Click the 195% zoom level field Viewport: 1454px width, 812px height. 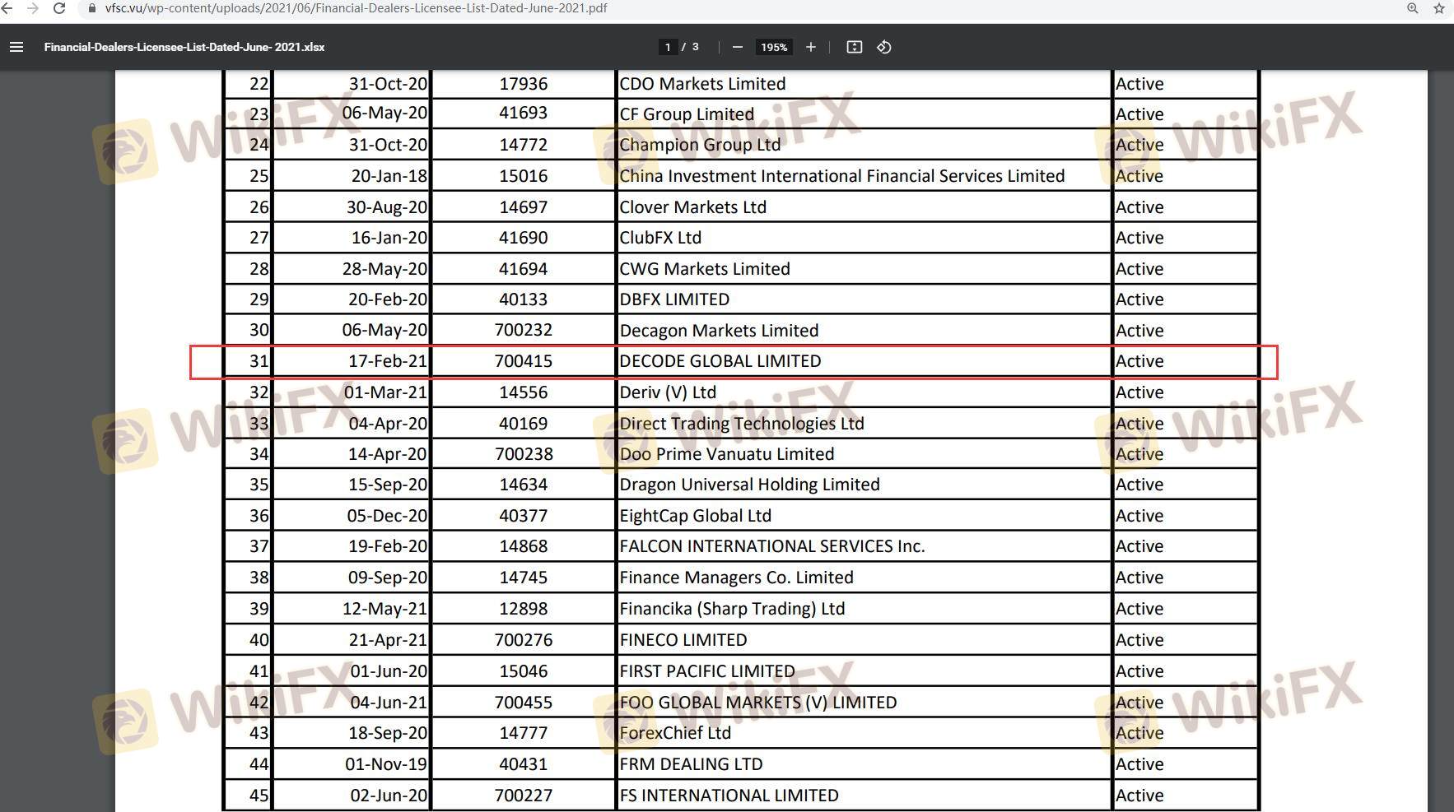coord(773,47)
